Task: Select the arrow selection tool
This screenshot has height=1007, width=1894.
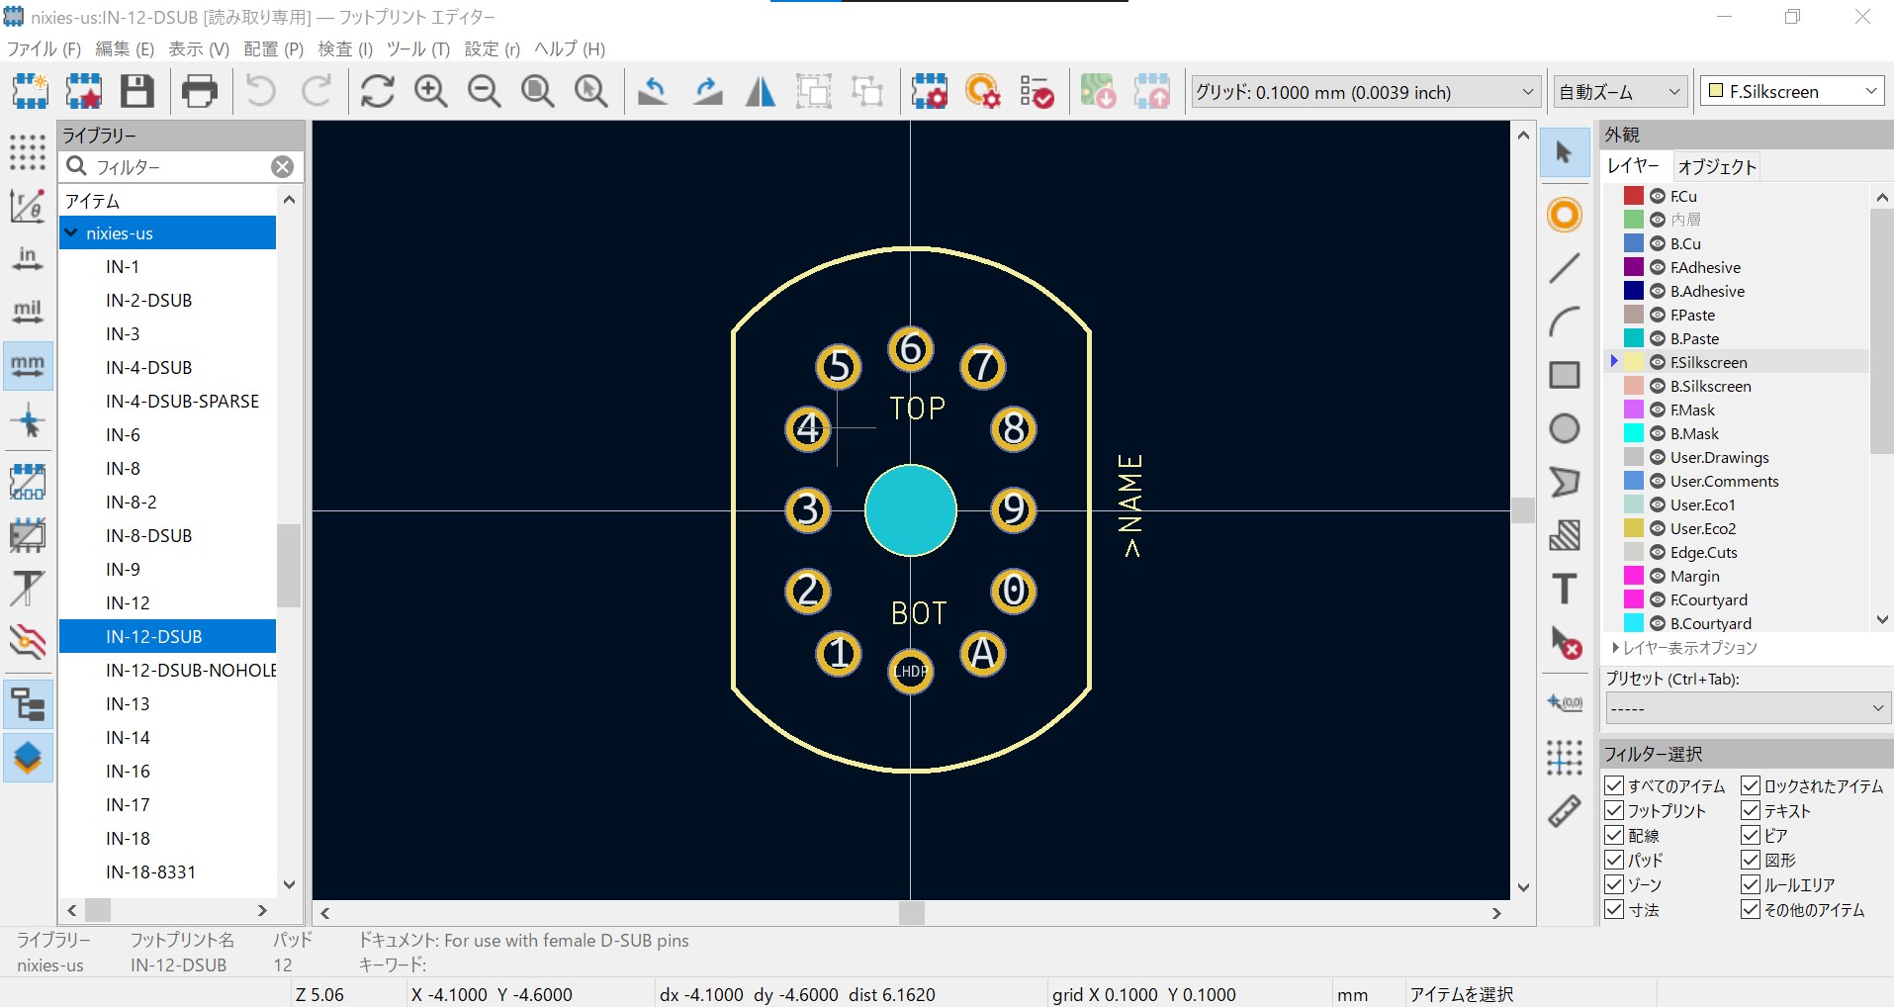Action: (1565, 153)
